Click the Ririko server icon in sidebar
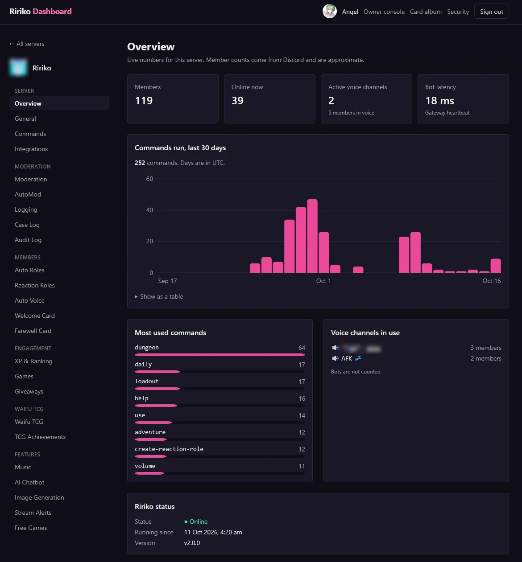 click(x=18, y=68)
